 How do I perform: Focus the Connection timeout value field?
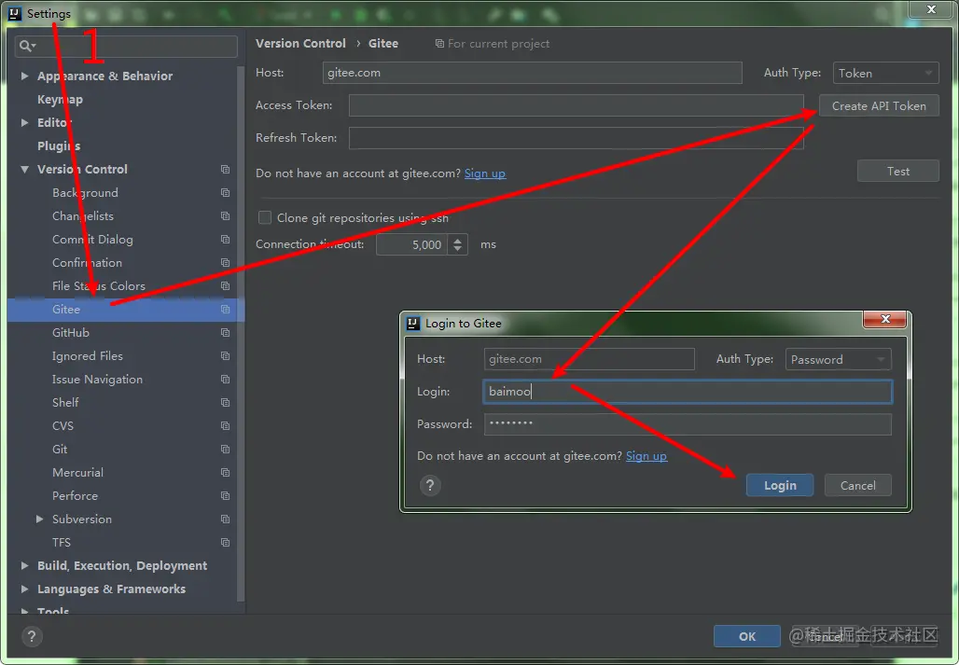(411, 244)
